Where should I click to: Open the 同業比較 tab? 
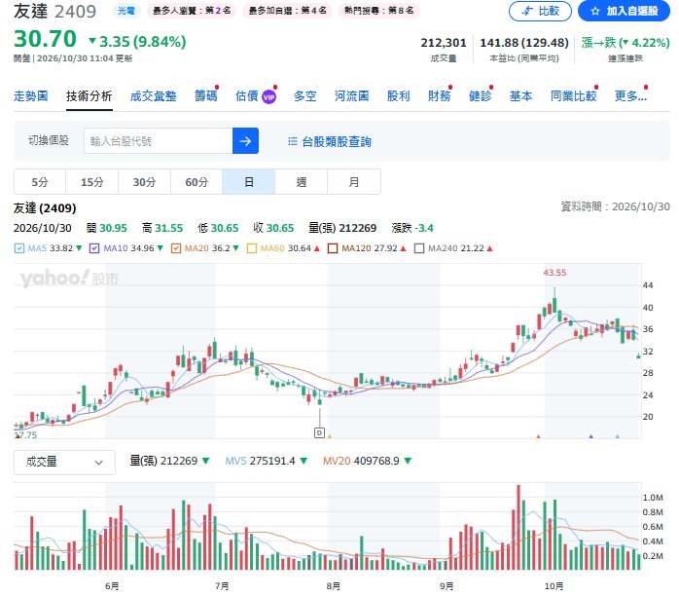573,96
